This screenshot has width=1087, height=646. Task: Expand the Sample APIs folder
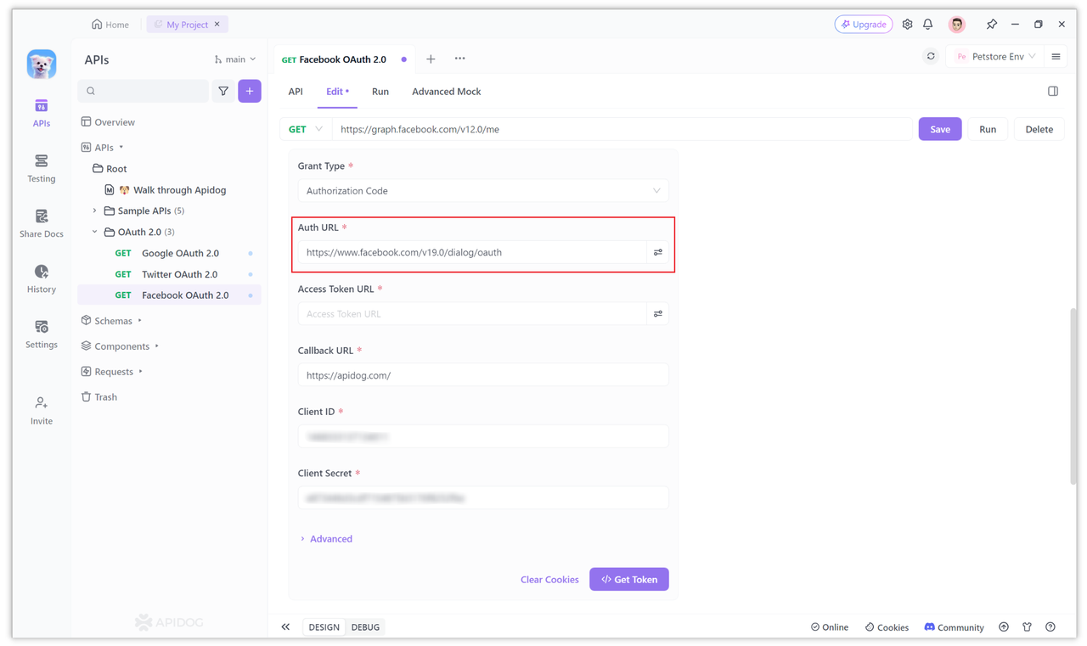94,211
